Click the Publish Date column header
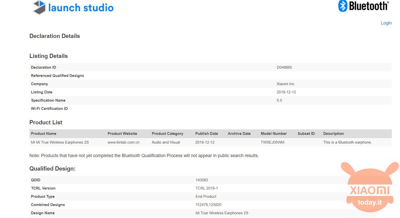 [207, 134]
